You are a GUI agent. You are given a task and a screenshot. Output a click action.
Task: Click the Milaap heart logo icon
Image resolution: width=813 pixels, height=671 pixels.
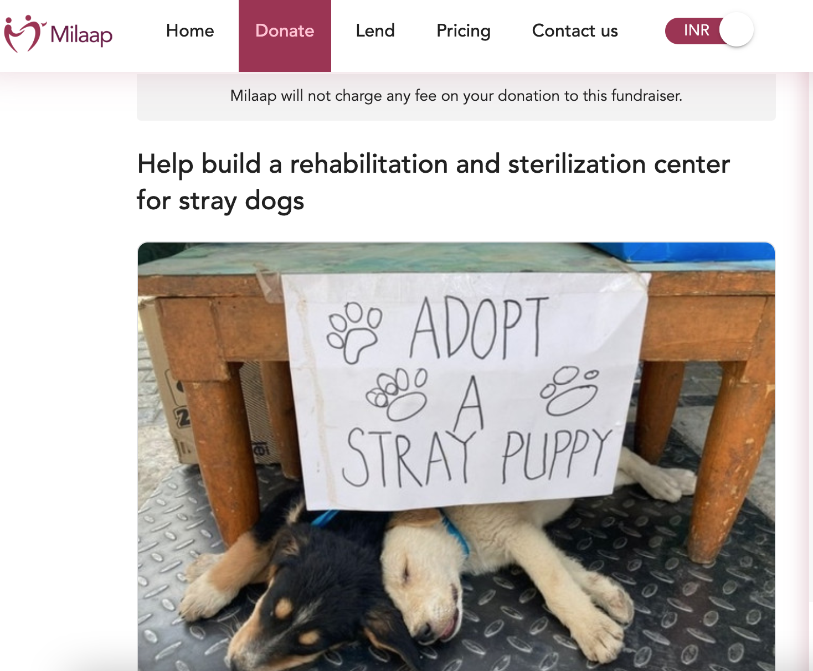click(23, 33)
